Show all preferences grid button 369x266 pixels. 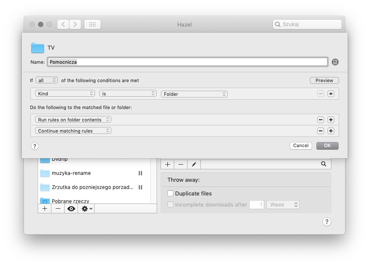(92, 24)
